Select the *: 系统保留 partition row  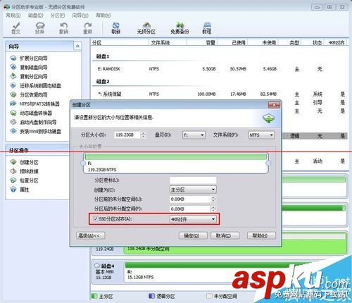coord(220,94)
